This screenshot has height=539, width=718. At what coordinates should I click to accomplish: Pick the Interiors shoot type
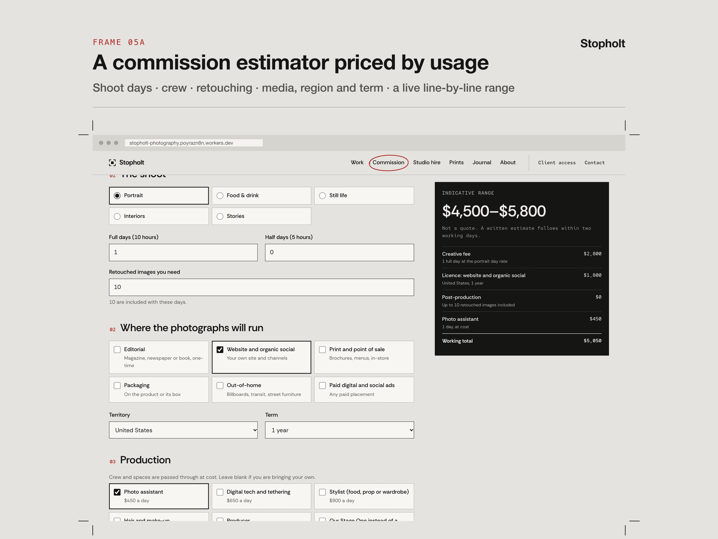(x=159, y=216)
